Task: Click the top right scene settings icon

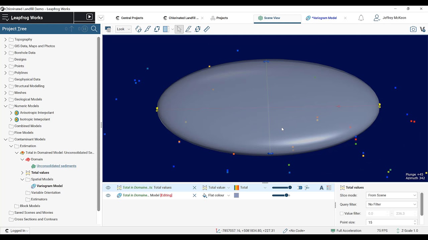Action: click(x=423, y=29)
